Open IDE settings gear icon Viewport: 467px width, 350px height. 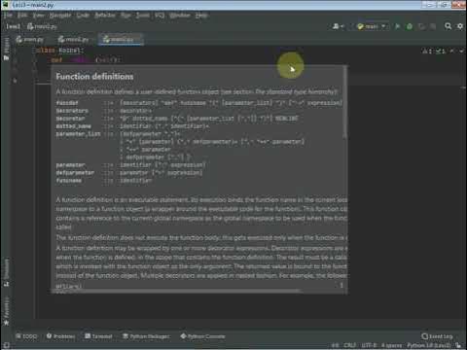(x=460, y=26)
